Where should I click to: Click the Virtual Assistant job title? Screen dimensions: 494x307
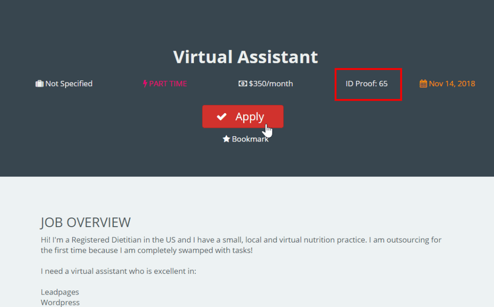246,57
